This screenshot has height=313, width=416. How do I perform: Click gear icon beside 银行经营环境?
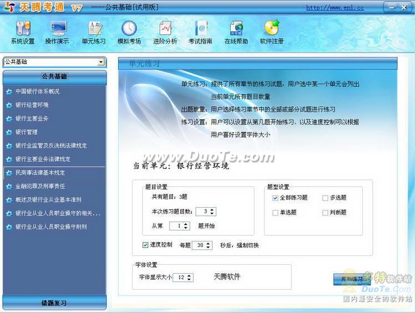coord(9,105)
